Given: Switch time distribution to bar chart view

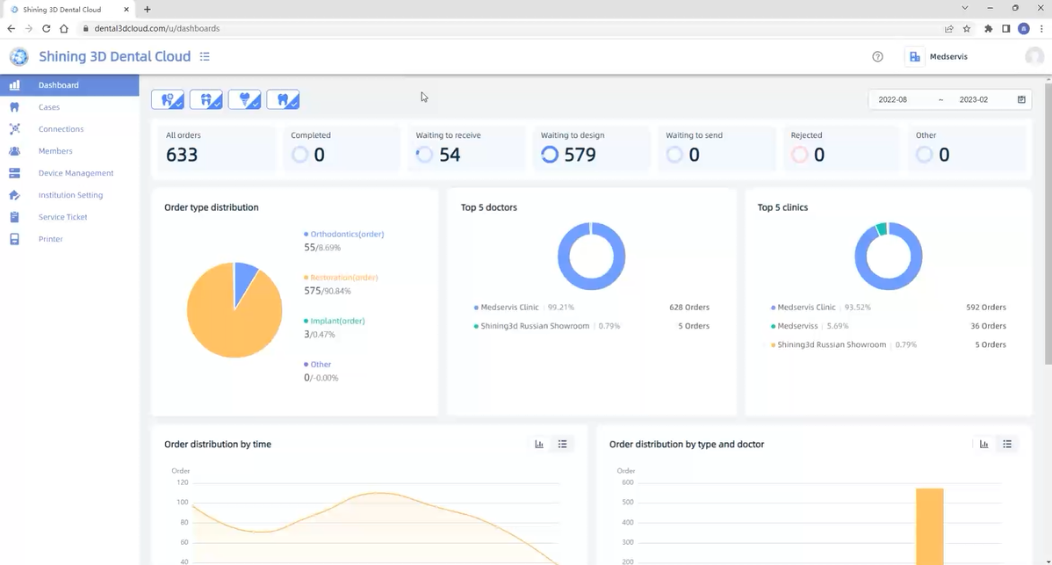Looking at the screenshot, I should click(539, 445).
